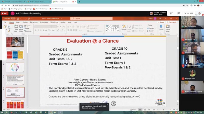Open the File menu
The width and height of the screenshot is (204, 114).
tap(5, 22)
